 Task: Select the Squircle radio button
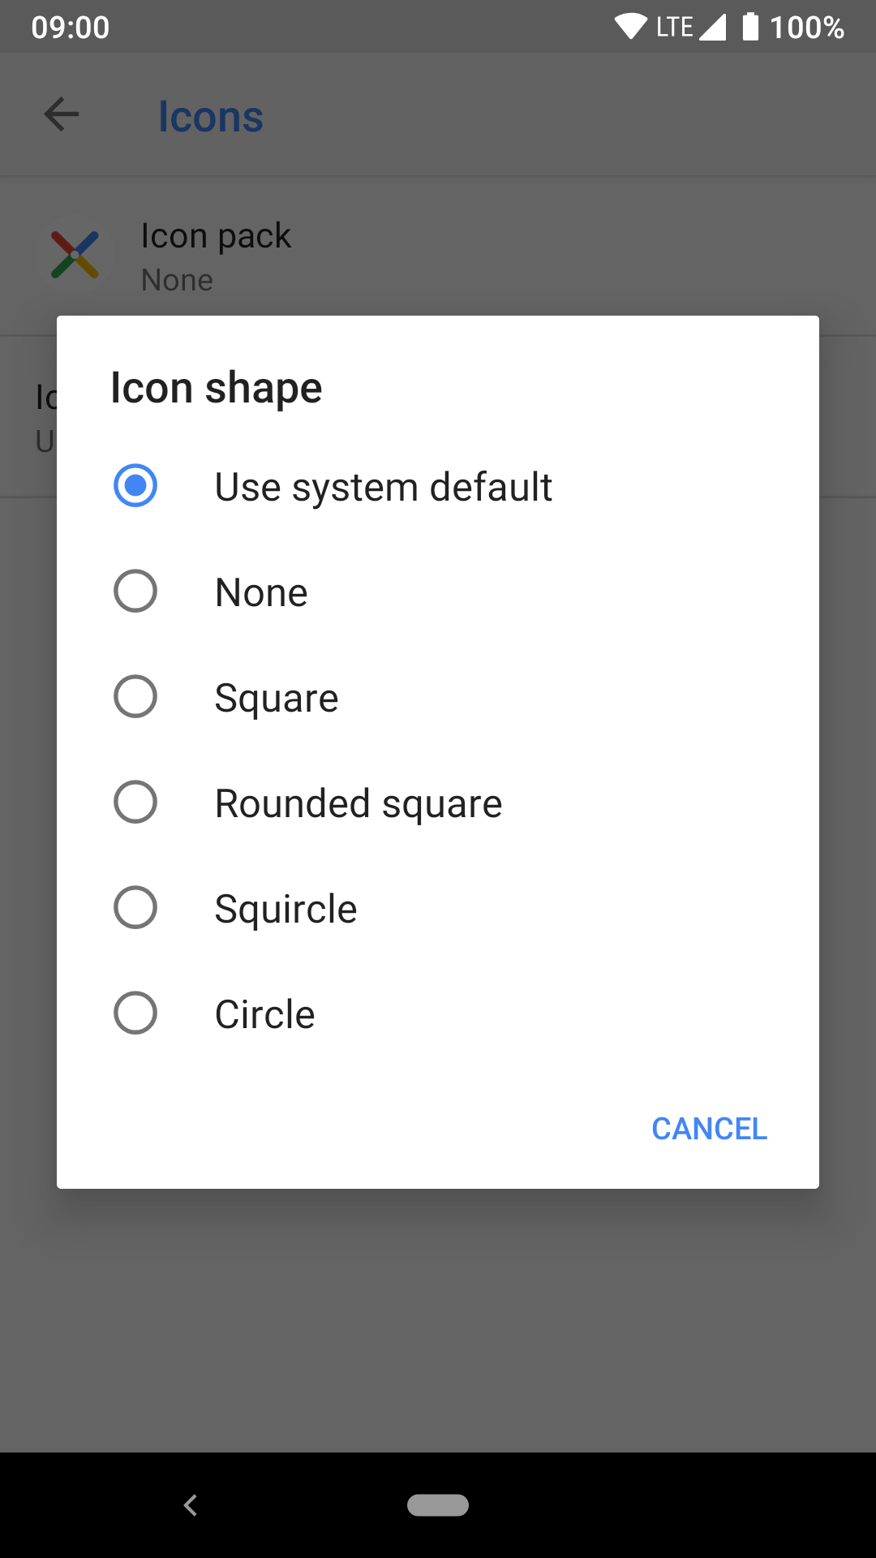[135, 907]
